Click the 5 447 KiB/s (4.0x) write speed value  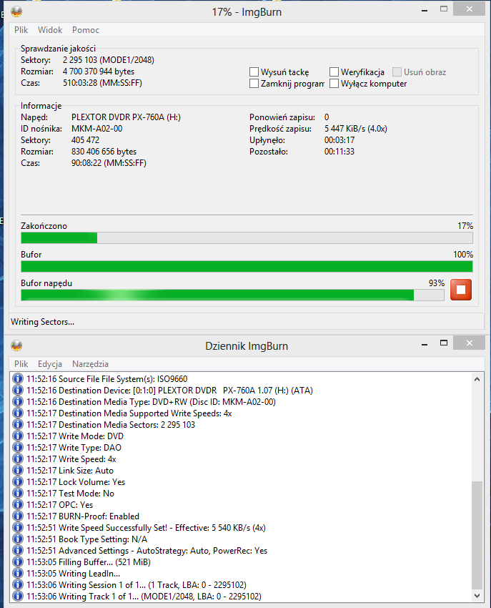coord(356,129)
